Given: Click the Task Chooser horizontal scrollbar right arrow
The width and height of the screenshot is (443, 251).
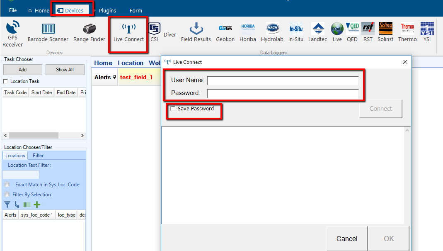Looking at the screenshot, I should point(82,136).
